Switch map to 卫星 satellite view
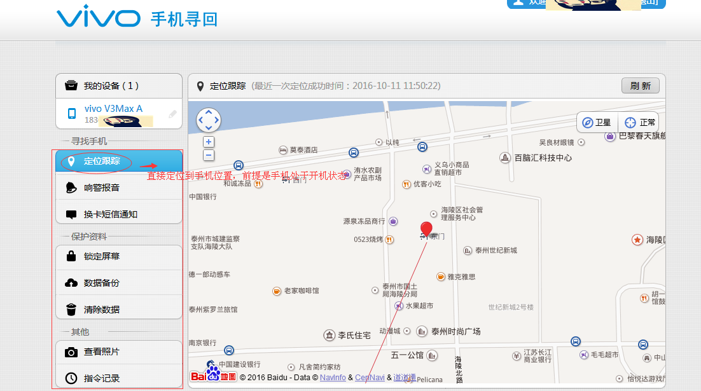This screenshot has width=701, height=391. pyautogui.click(x=597, y=122)
